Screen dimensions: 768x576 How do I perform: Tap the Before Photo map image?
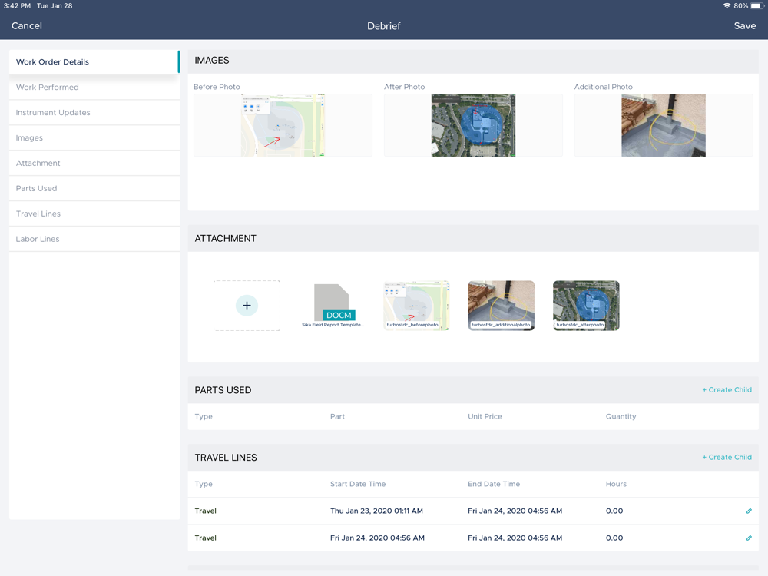pos(283,125)
